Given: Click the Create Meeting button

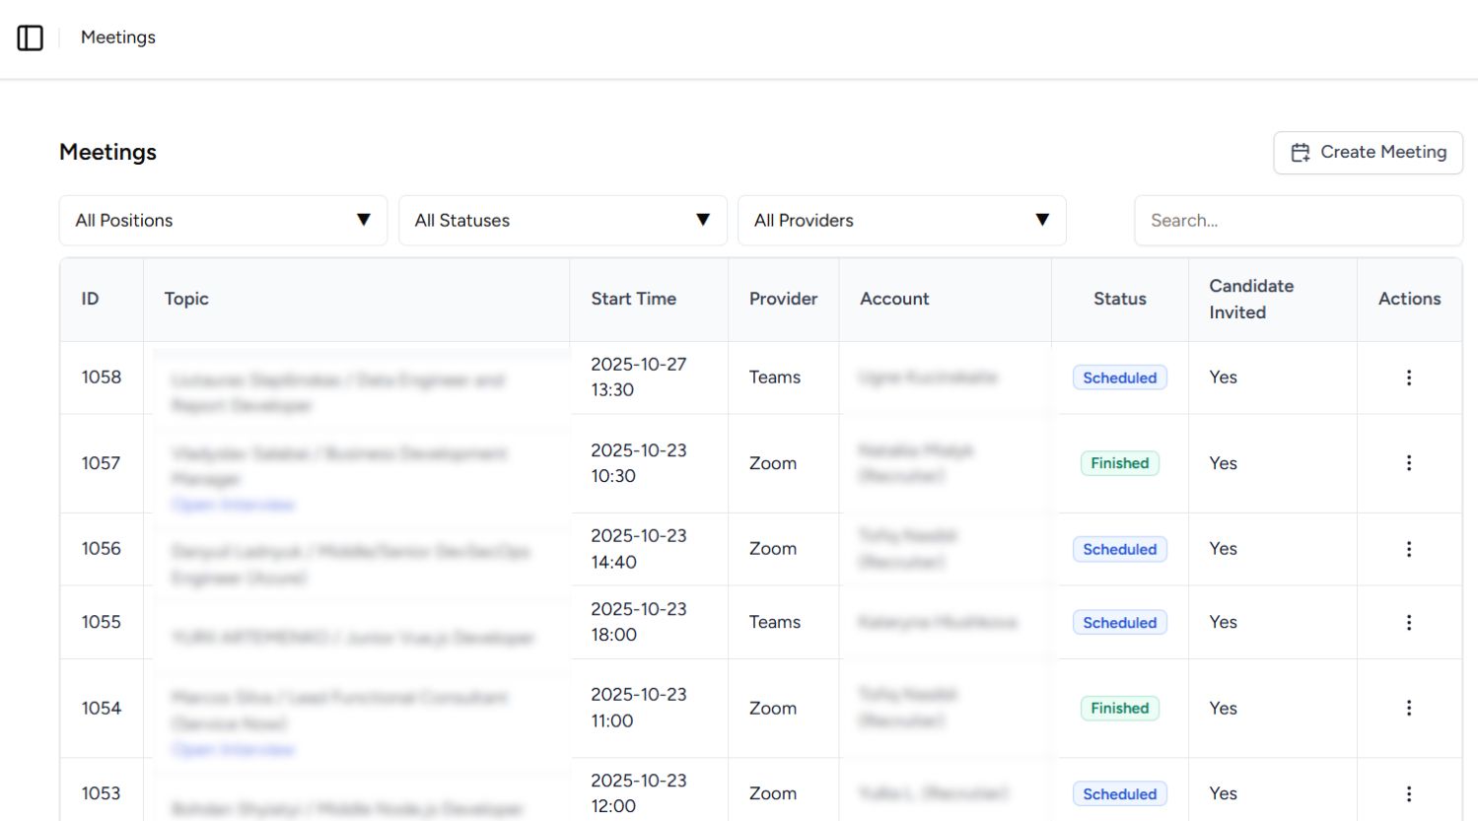Looking at the screenshot, I should click(1368, 153).
